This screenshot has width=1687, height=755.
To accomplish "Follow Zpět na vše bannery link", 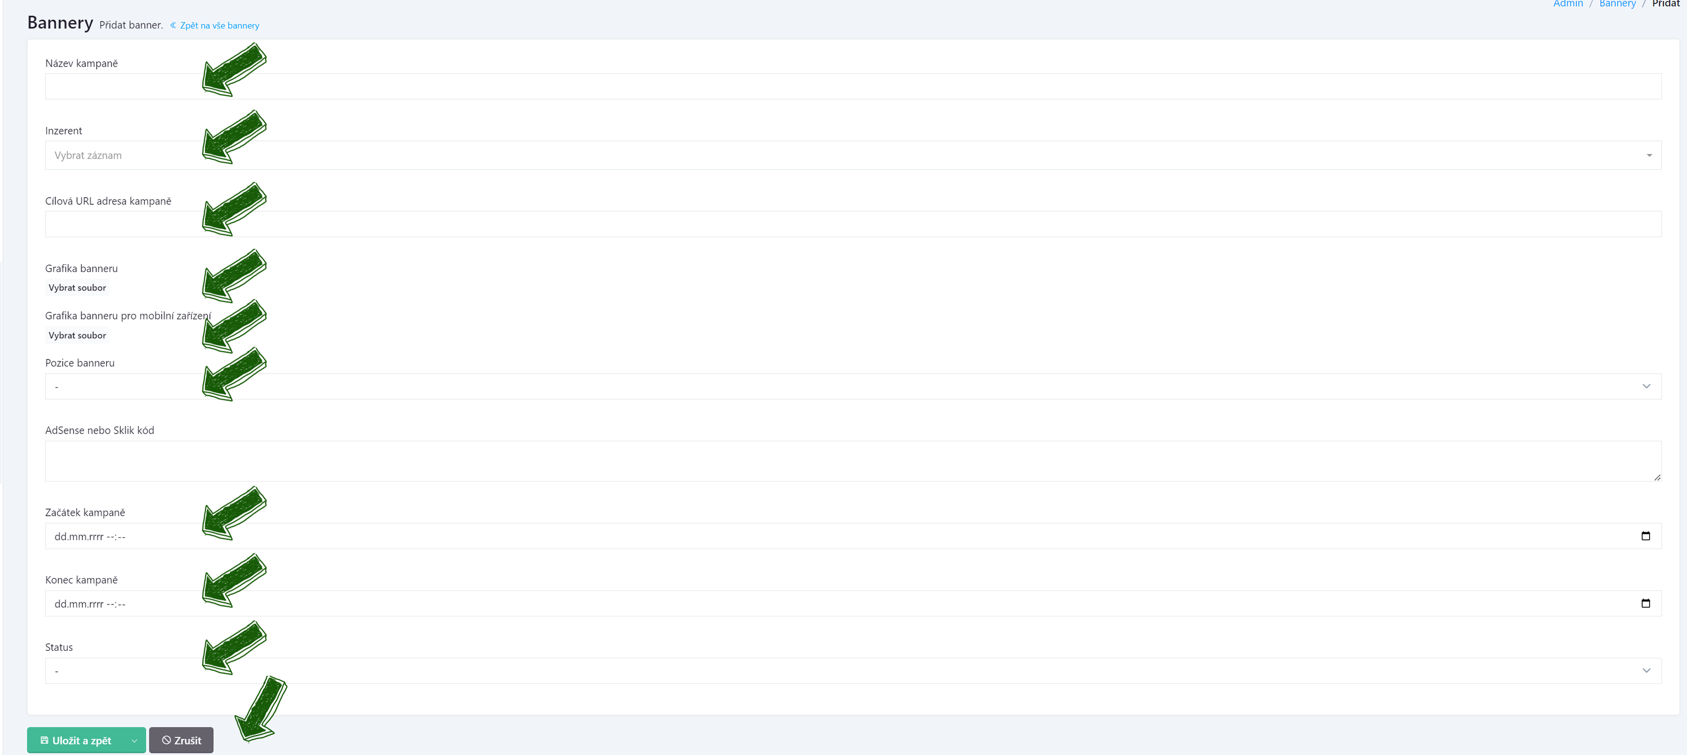I will tap(219, 25).
